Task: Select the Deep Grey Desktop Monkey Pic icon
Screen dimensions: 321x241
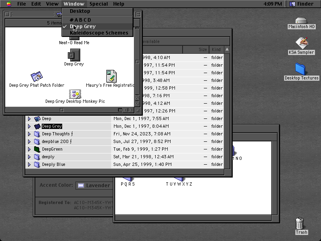Action: (75, 94)
